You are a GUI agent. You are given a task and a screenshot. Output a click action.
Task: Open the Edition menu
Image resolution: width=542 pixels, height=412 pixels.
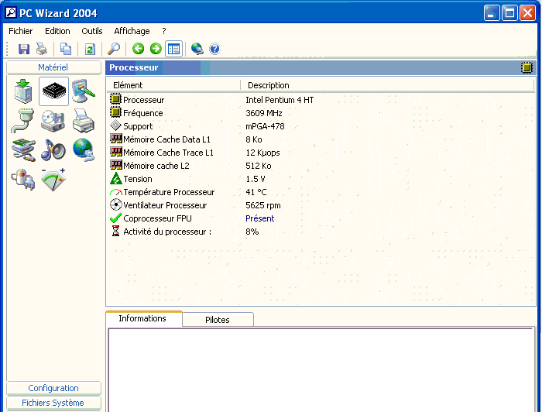coord(57,31)
